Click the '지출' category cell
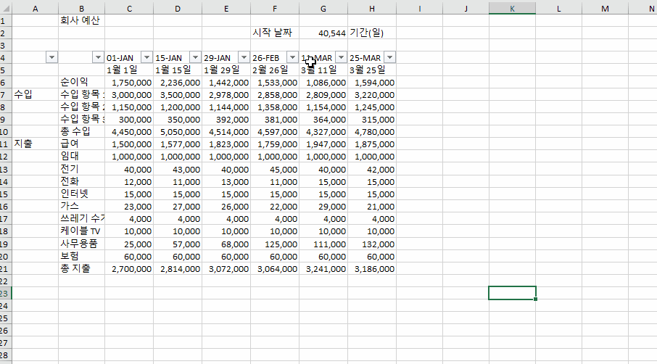The image size is (657, 364). 36,144
